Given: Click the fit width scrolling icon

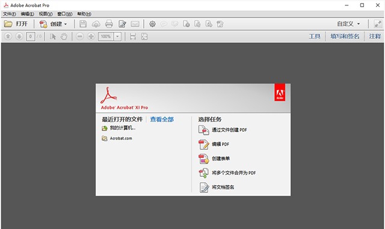Looking at the screenshot, I should [x=133, y=37].
